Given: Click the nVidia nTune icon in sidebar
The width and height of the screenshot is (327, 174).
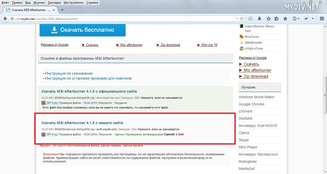Looking at the screenshot, I should (241, 48).
